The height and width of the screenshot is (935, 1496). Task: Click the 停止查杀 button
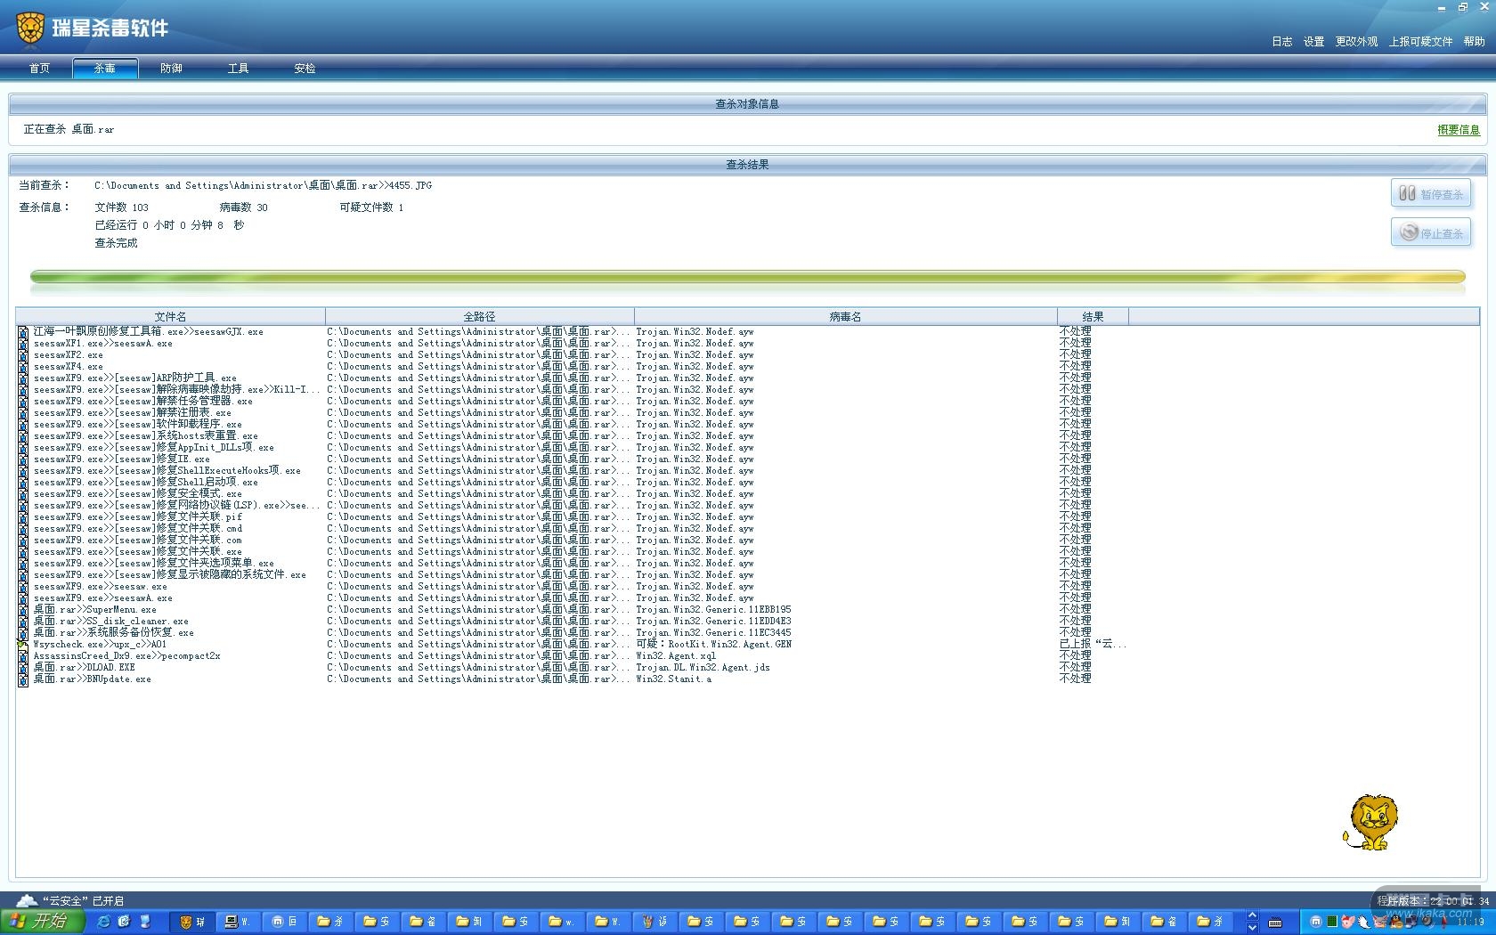[x=1431, y=232]
